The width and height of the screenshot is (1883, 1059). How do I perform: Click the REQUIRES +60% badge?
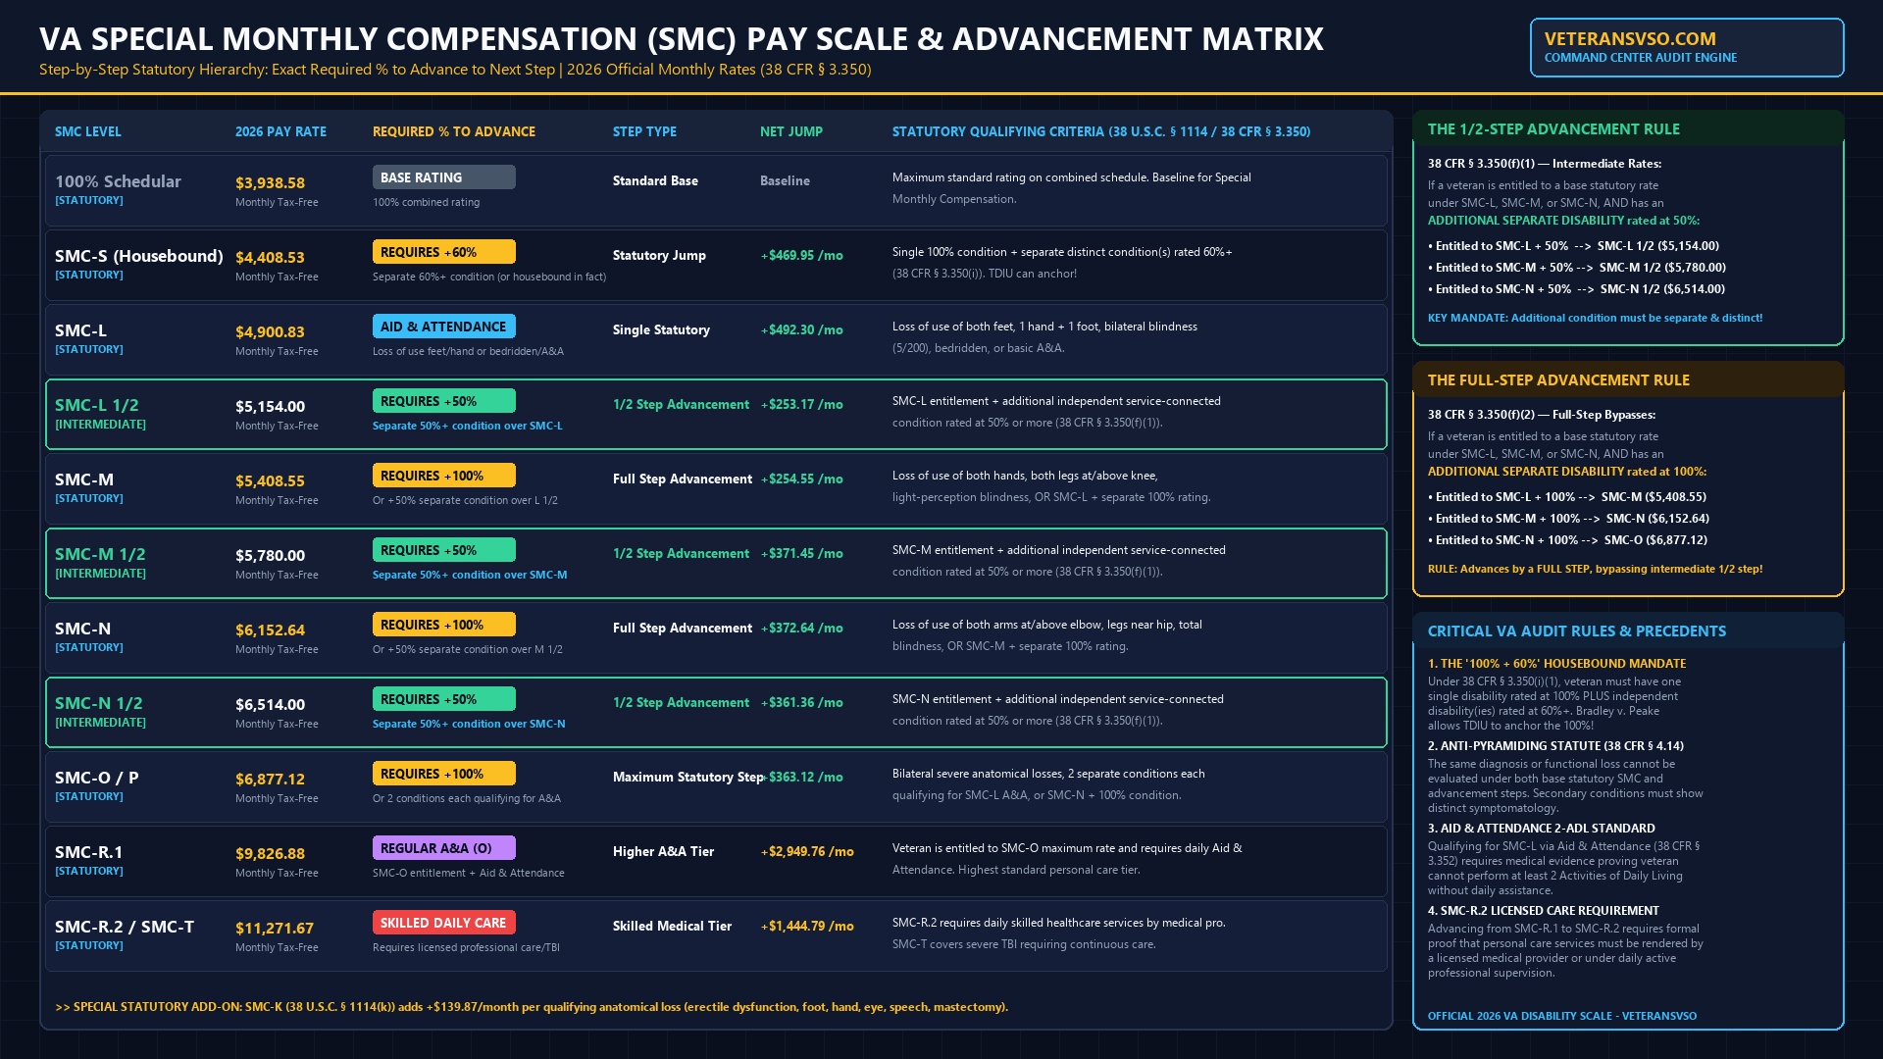[443, 252]
